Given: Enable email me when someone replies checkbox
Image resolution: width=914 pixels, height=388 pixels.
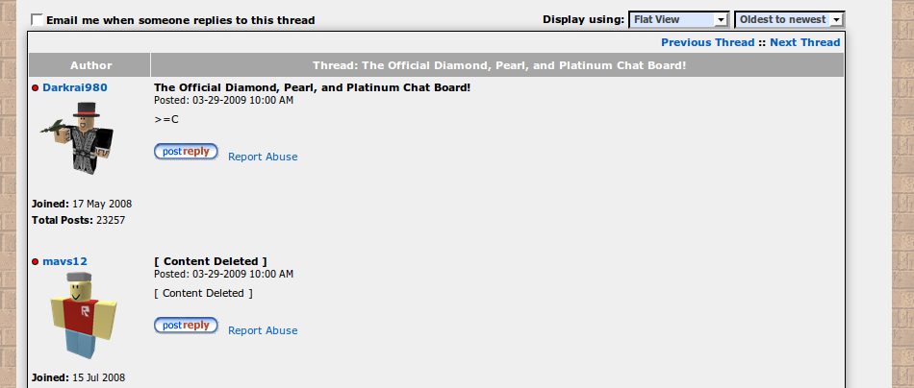Looking at the screenshot, I should 38,20.
